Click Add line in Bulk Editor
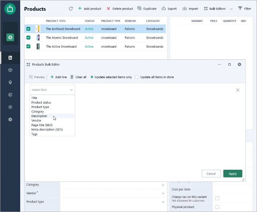The width and height of the screenshot is (257, 212). point(59,77)
